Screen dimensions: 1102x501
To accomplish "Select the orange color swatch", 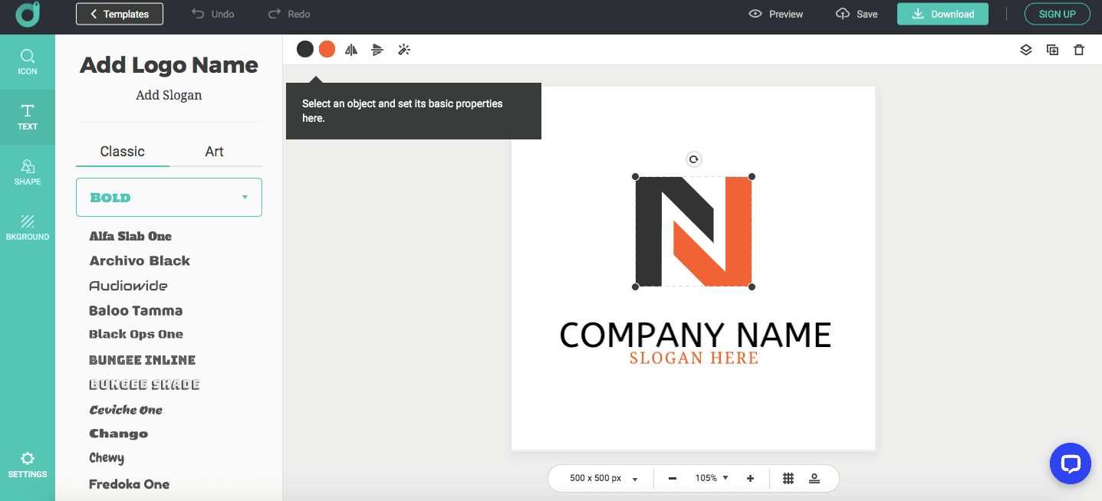I will 327,50.
